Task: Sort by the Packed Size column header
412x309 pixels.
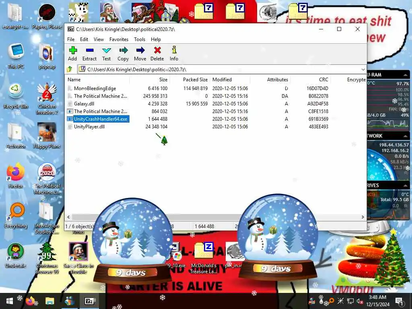Action: [x=190, y=80]
